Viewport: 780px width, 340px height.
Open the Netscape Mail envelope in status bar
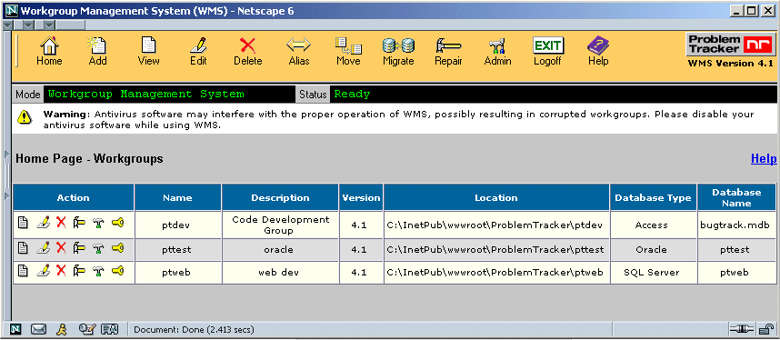pyautogui.click(x=38, y=329)
